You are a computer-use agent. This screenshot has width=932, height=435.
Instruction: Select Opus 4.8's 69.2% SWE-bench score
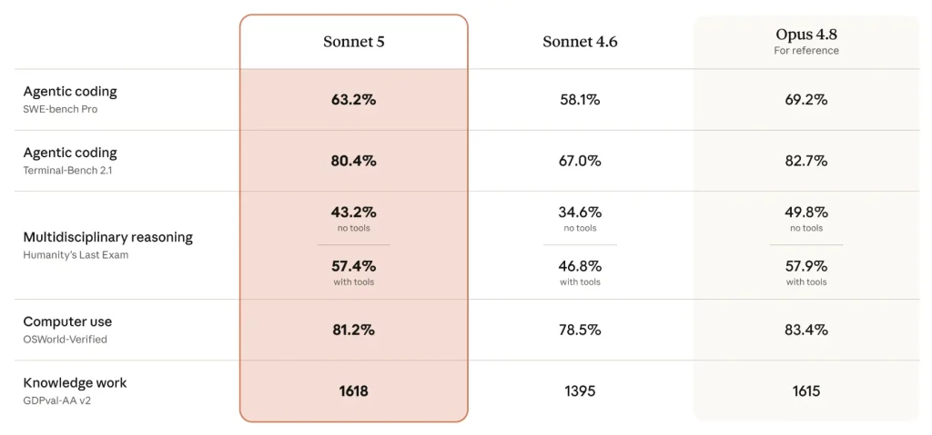[x=806, y=100]
